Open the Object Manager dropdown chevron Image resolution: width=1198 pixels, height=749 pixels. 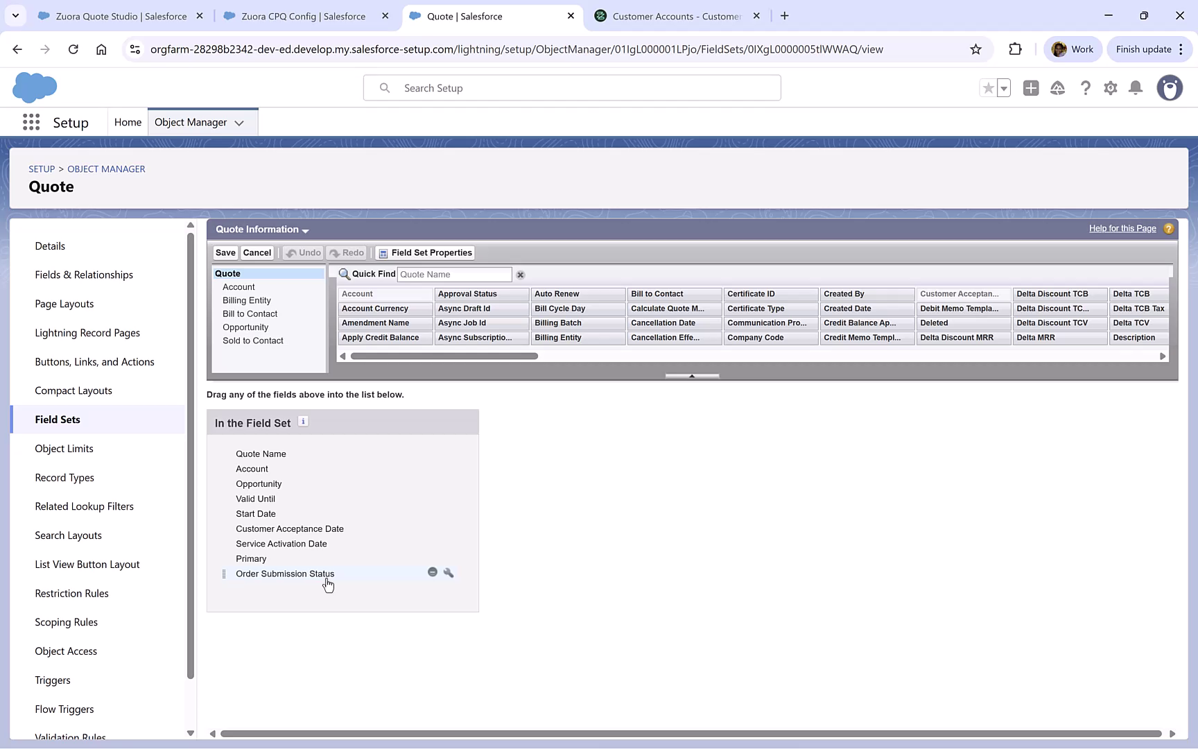tap(239, 122)
